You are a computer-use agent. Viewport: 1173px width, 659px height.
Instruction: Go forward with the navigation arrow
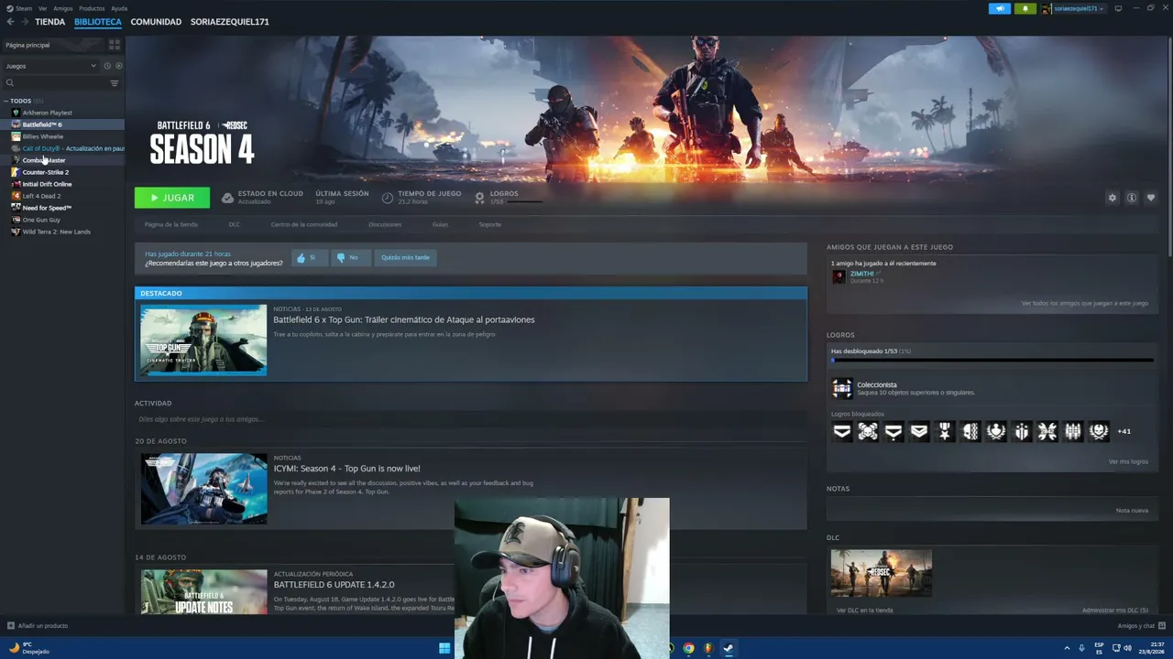click(x=25, y=21)
